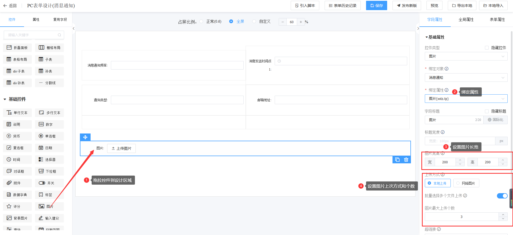Screen dimensions: 513x235
Task: Click the 保存 button
Action: pyautogui.click(x=376, y=6)
